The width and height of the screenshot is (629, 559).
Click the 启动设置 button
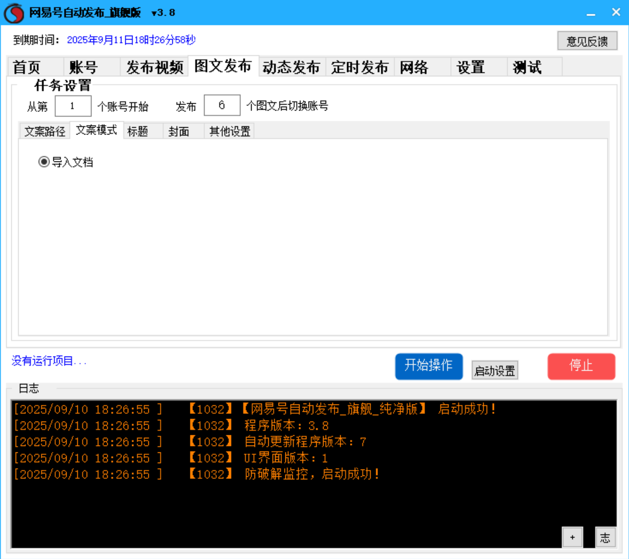coord(494,370)
